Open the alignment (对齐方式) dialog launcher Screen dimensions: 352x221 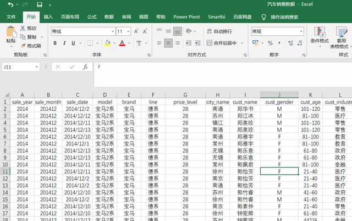(x=245, y=55)
